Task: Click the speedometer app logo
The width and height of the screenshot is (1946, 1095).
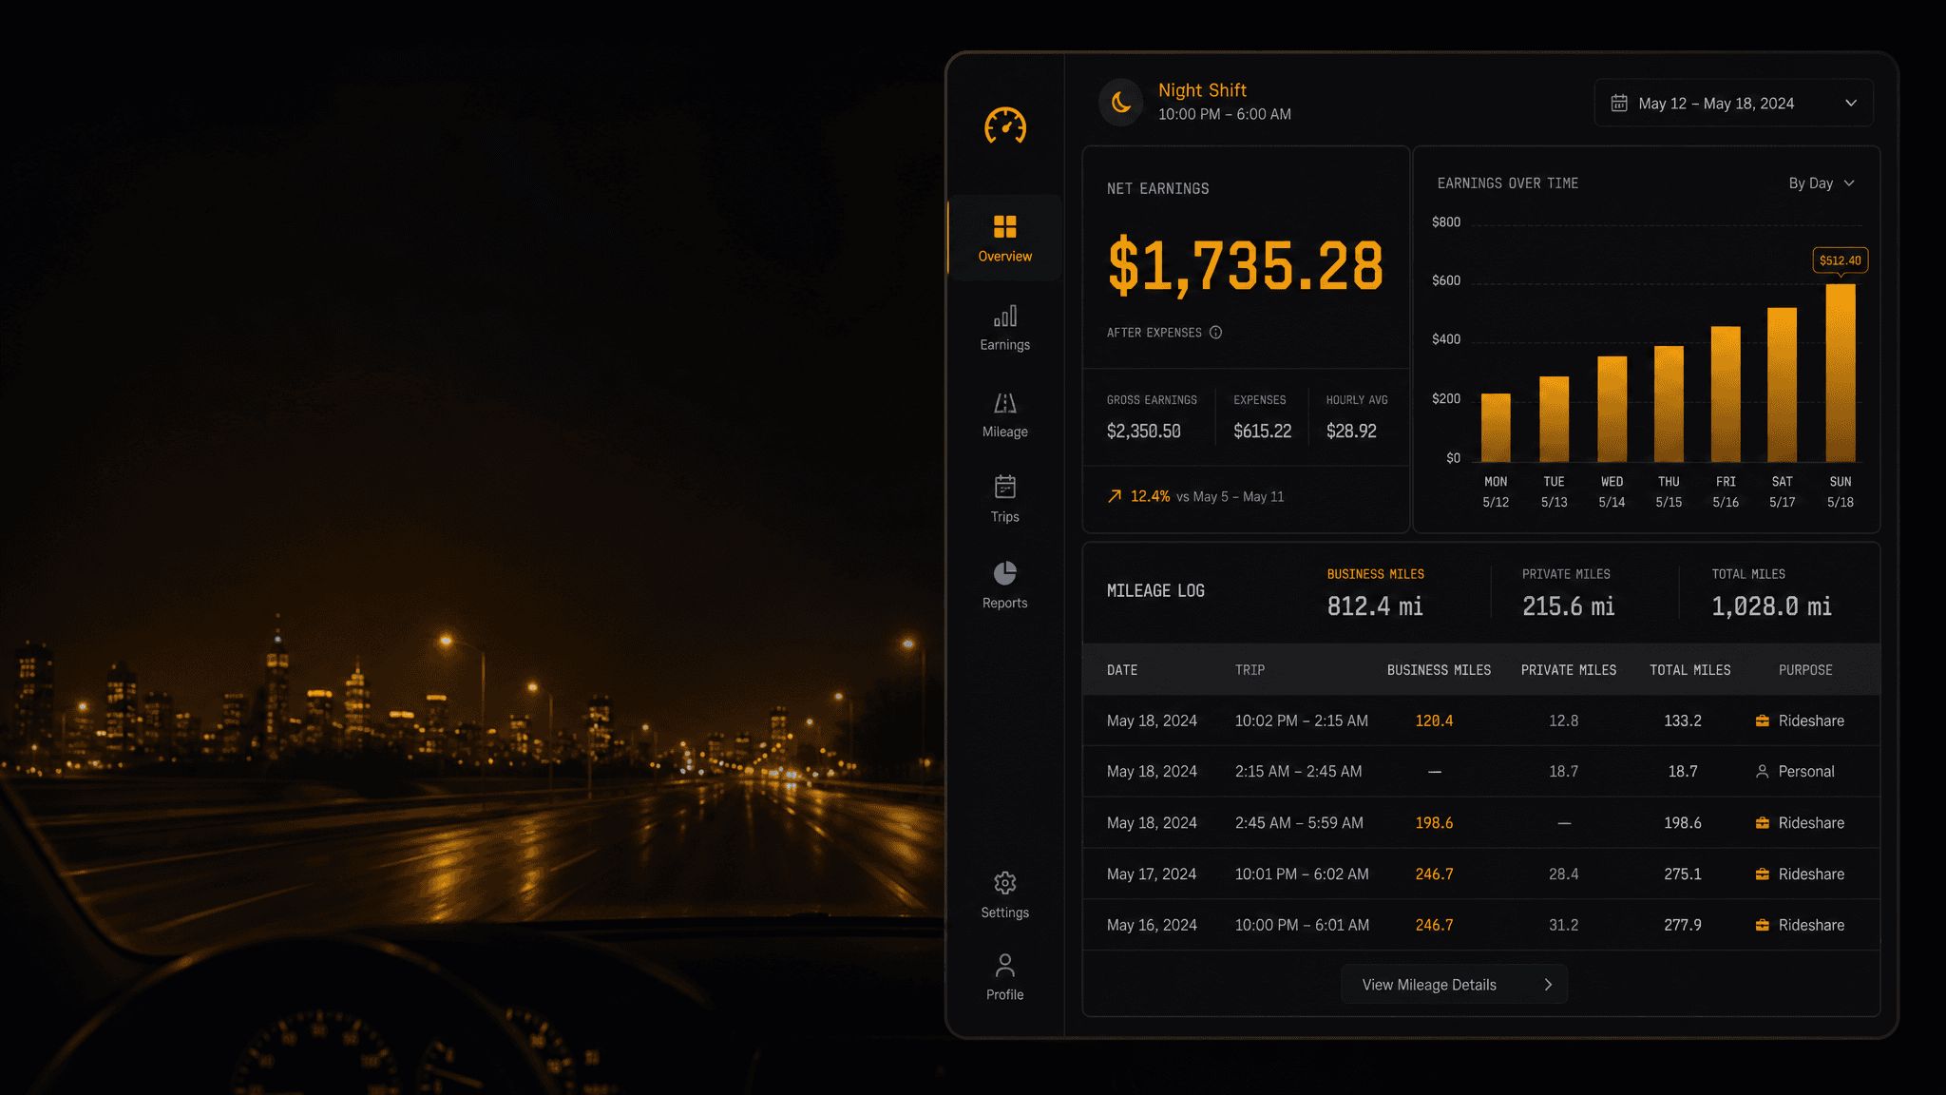Action: point(1004,125)
